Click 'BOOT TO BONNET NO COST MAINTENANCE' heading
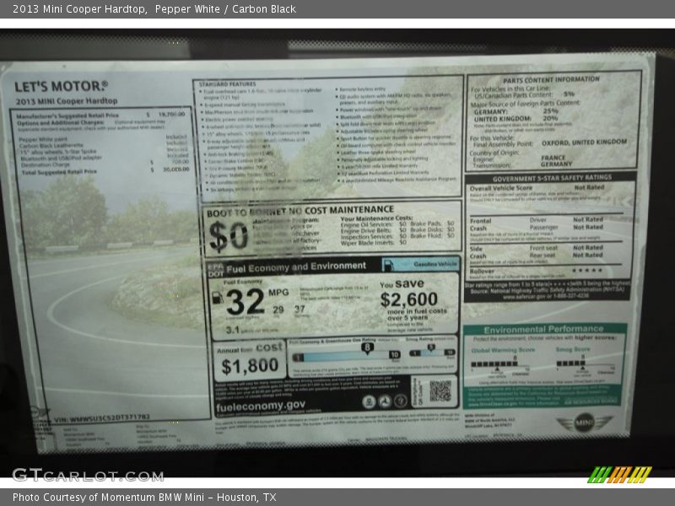Screen dimensions: 675x506 pos(300,211)
